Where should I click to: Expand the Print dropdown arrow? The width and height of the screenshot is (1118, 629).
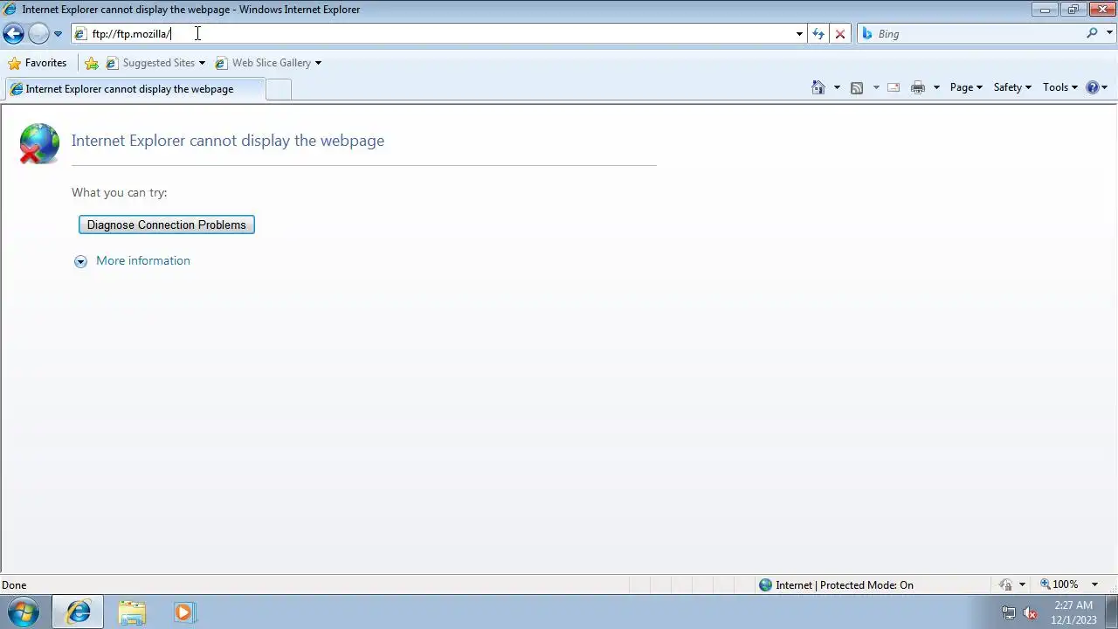[x=936, y=87]
